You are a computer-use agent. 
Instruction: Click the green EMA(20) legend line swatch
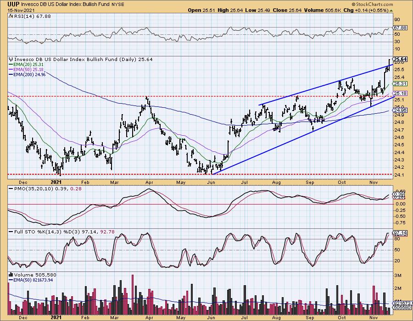[x=11, y=65]
